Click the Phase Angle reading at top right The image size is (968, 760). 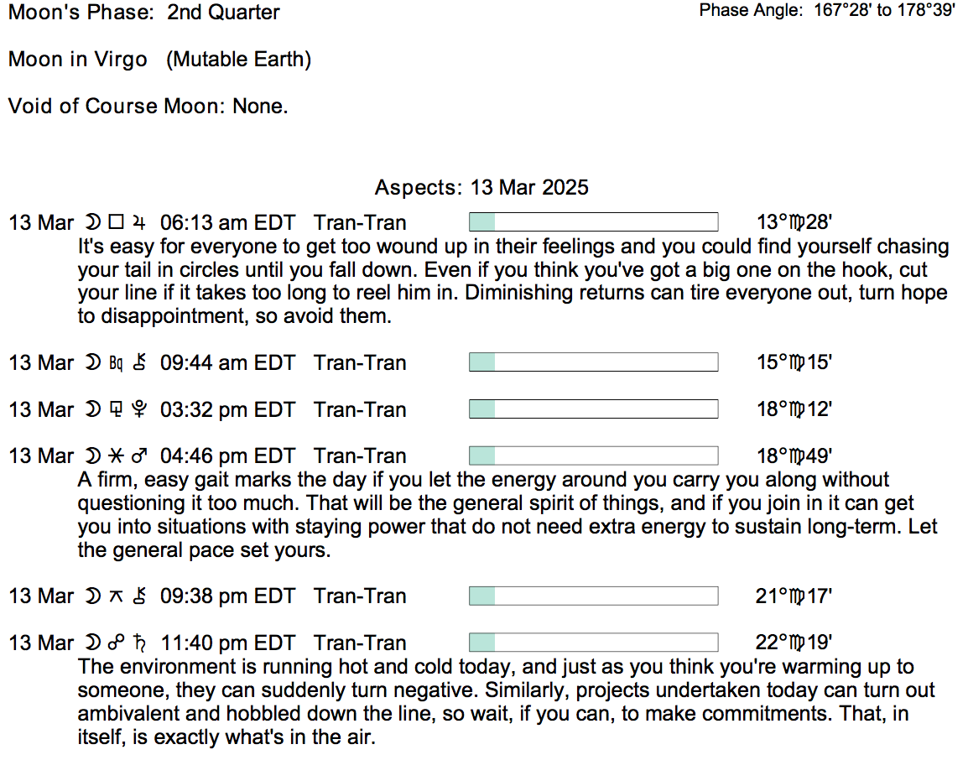click(x=826, y=11)
